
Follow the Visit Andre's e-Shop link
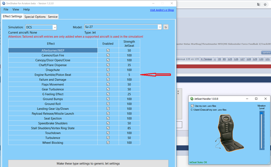pyautogui.click(x=162, y=10)
